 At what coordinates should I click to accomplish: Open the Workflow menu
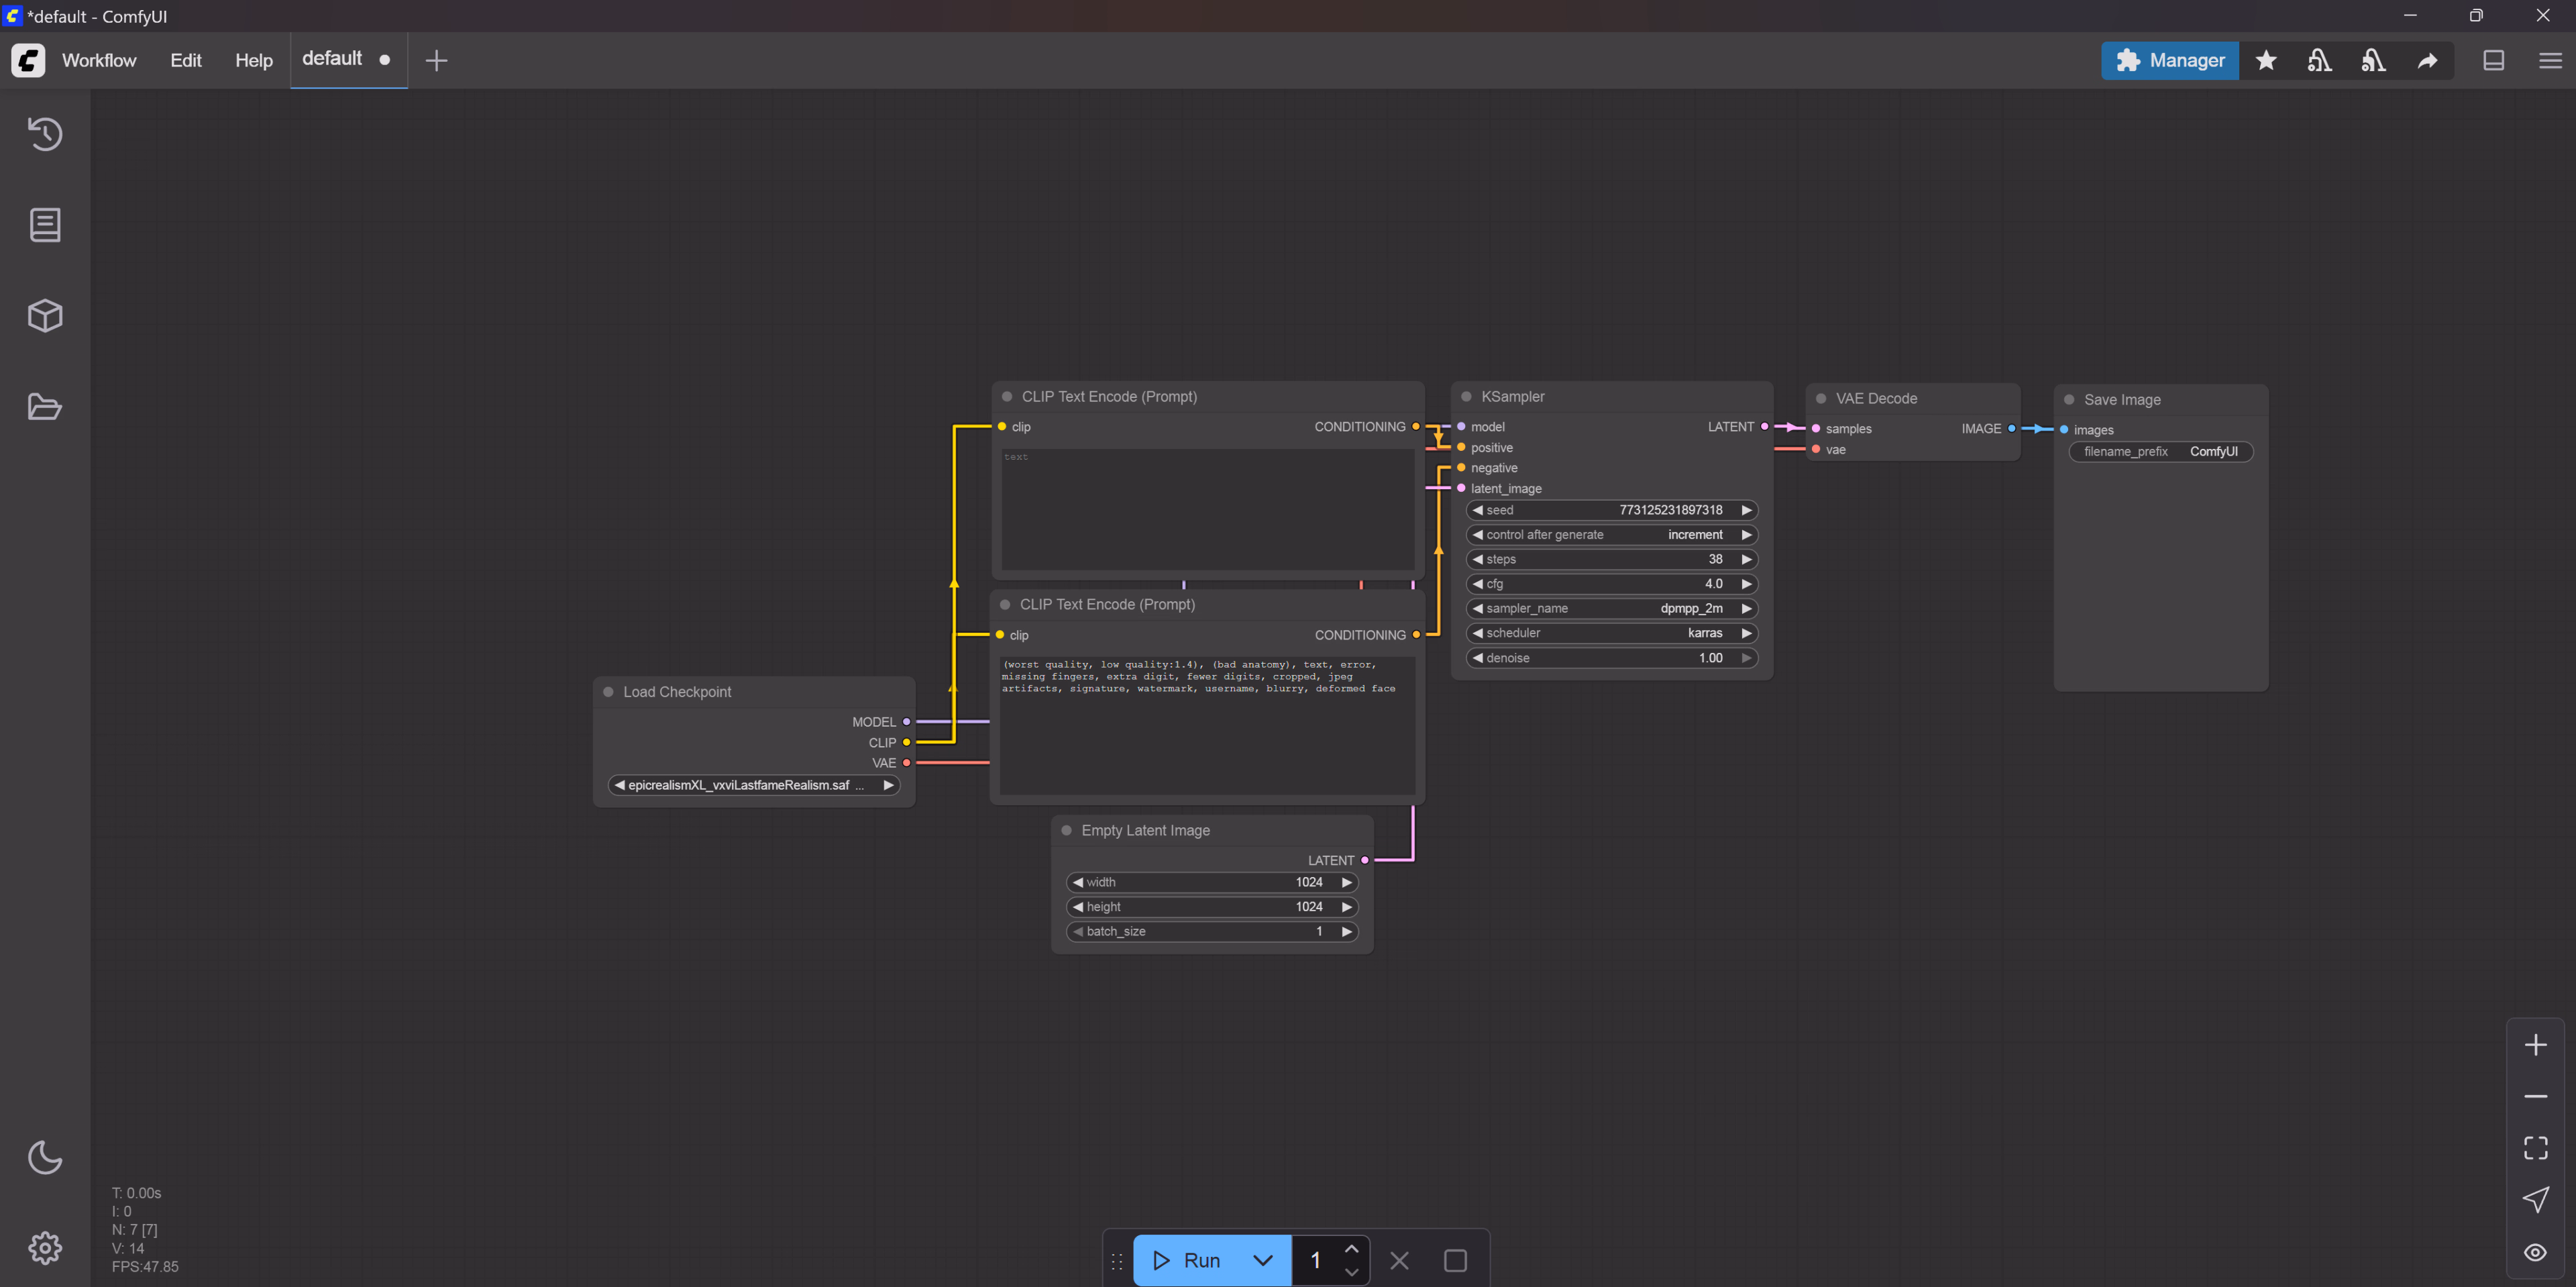click(x=99, y=60)
